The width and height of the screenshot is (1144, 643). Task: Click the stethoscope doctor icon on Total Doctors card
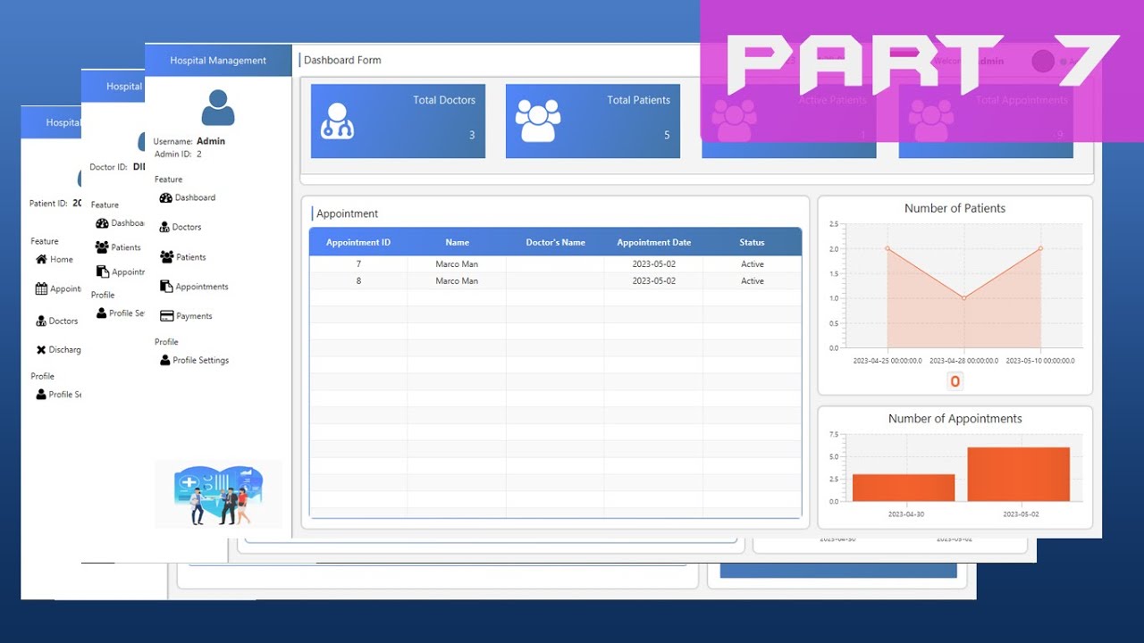[x=338, y=121]
